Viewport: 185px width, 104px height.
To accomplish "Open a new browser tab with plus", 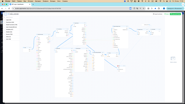I will click(x=33, y=4).
